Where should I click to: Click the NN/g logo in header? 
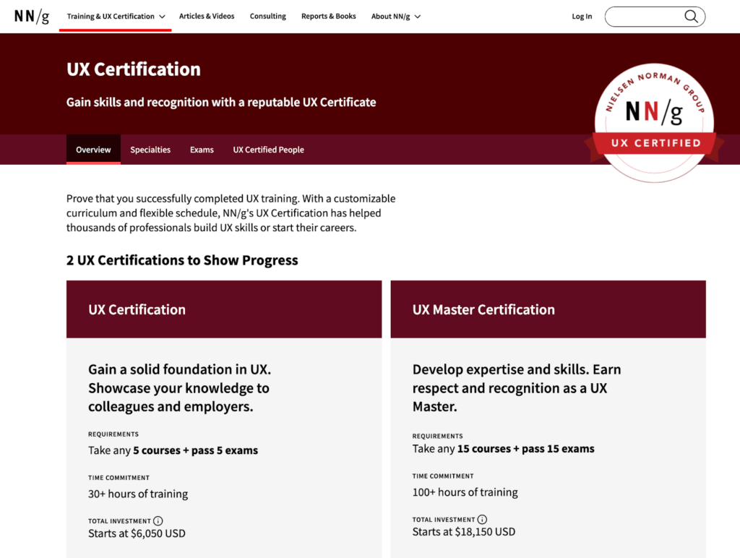point(32,16)
